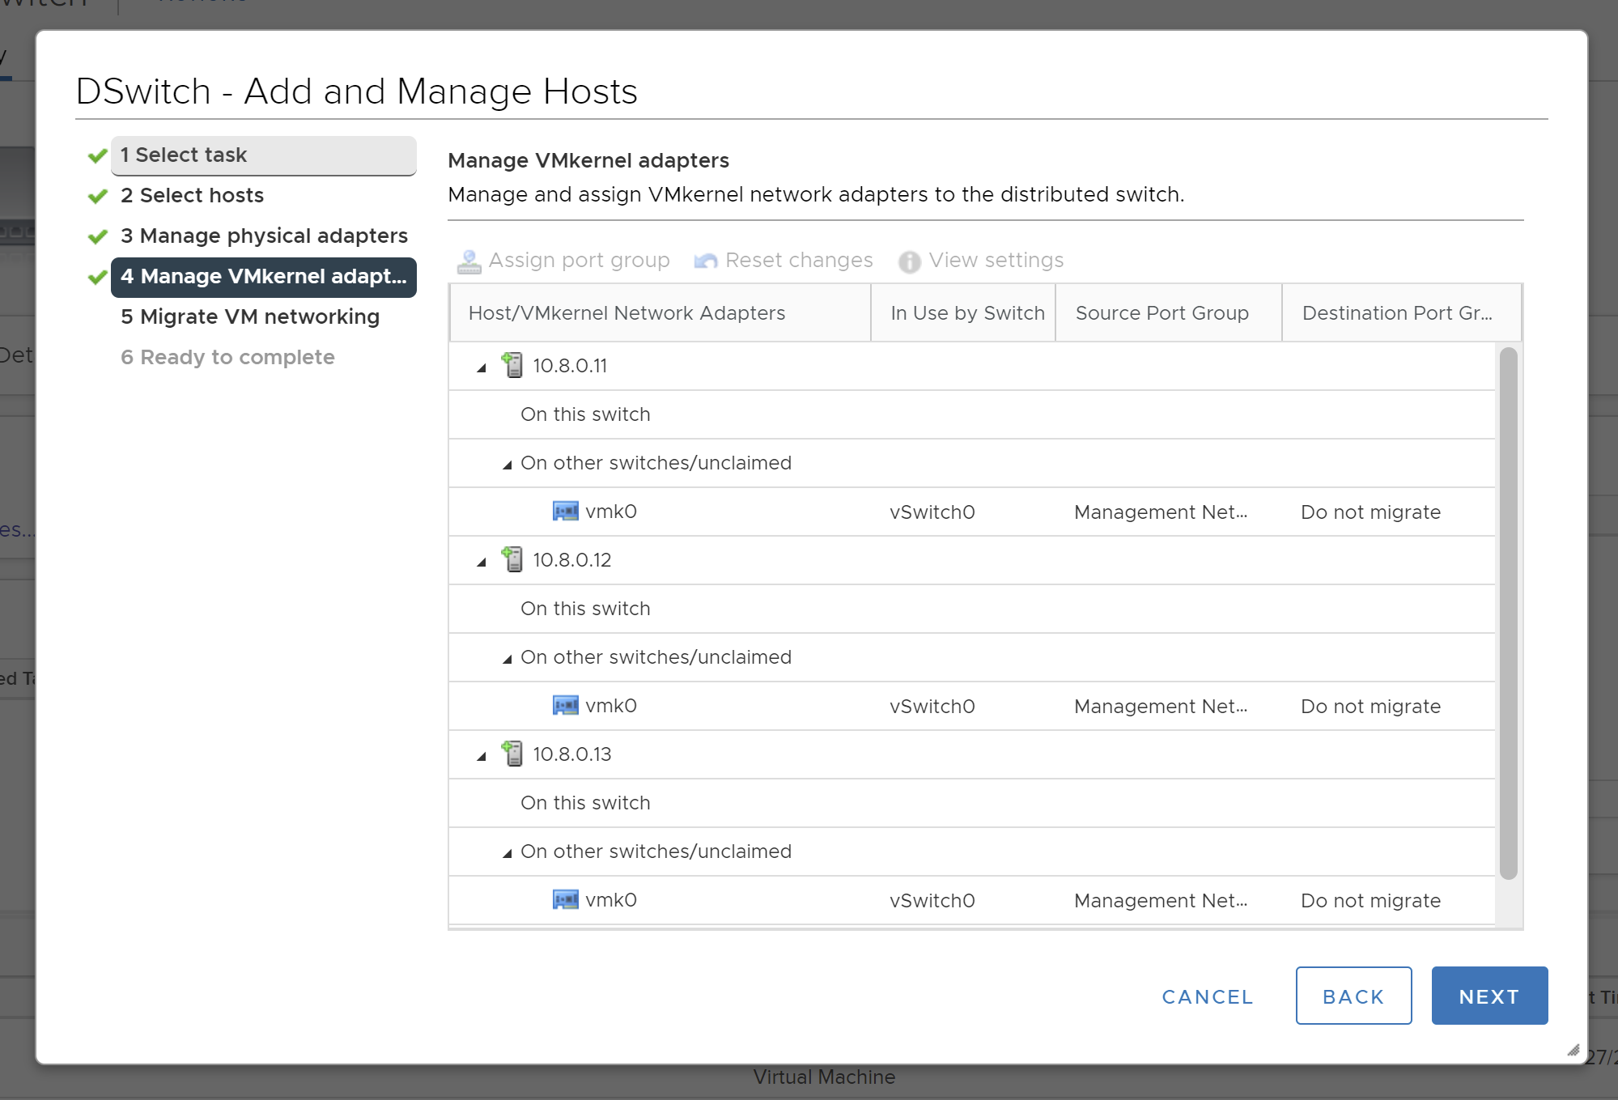Click CANCEL to close the wizard

coord(1207,996)
